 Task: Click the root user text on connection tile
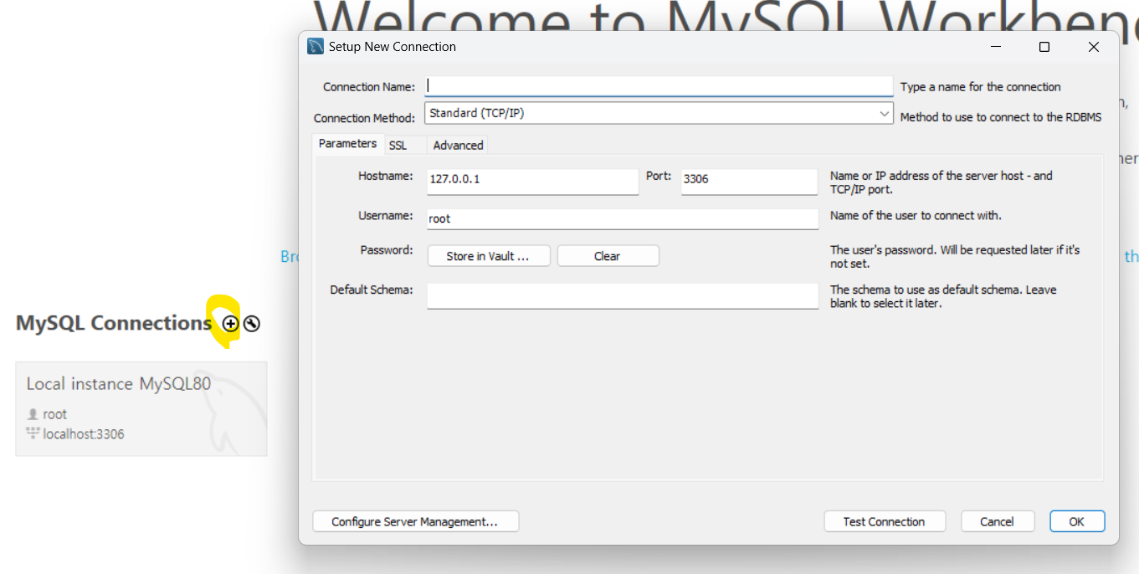tap(55, 414)
